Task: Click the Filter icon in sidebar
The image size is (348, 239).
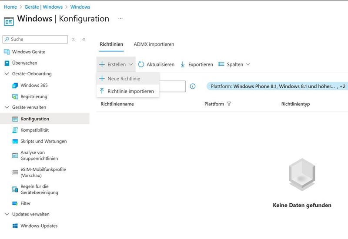Action: pyautogui.click(x=15, y=203)
